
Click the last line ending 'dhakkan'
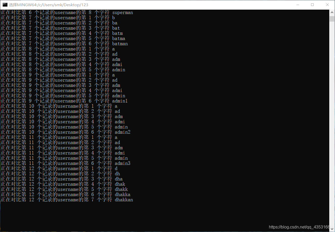tap(67, 200)
